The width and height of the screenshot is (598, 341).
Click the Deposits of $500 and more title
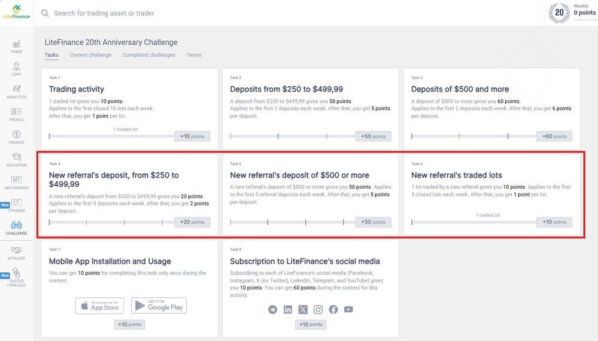pyautogui.click(x=460, y=89)
